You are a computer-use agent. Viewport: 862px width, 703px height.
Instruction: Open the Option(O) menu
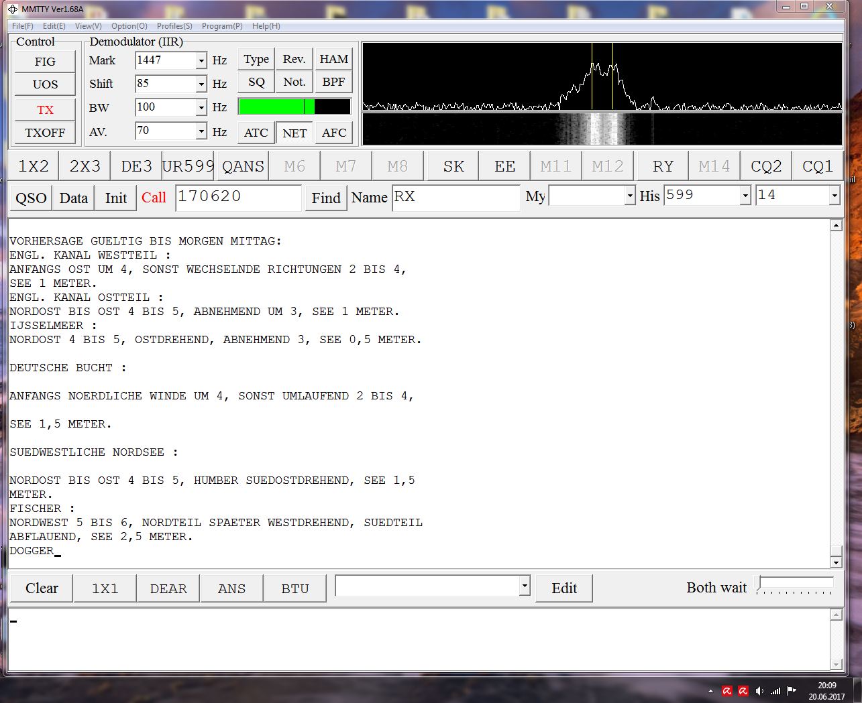click(x=129, y=26)
